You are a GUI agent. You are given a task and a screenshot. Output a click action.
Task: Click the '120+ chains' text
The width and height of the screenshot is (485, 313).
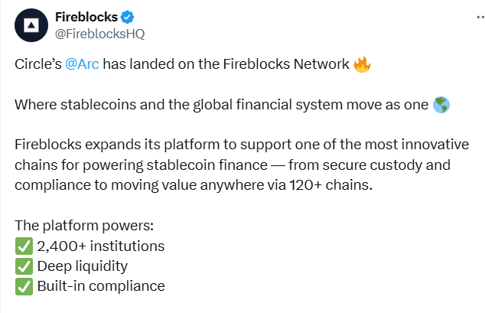point(329,185)
